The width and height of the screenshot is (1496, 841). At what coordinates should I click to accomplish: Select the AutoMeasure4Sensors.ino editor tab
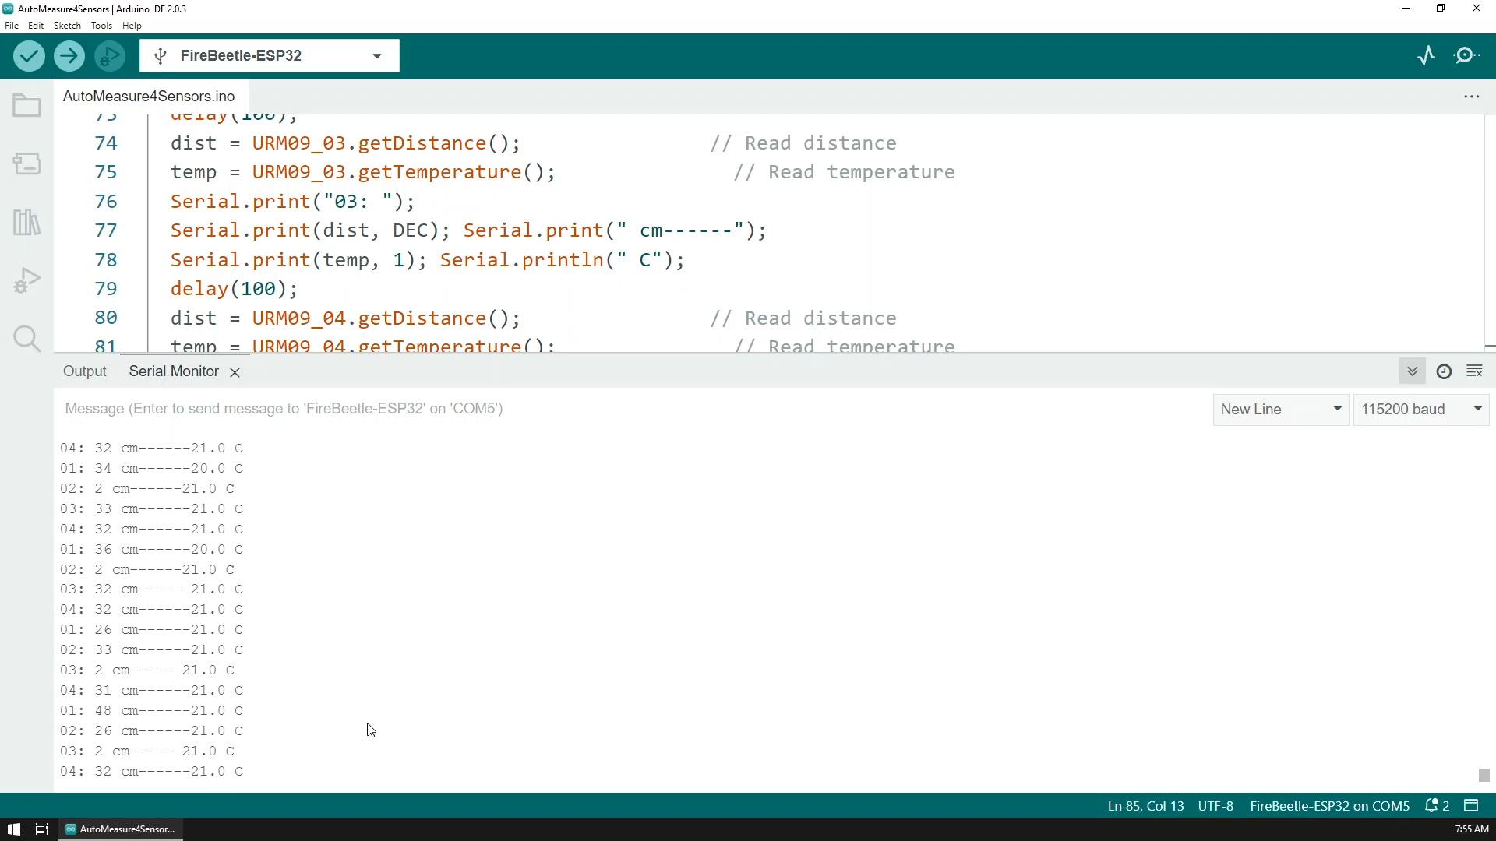tap(149, 97)
